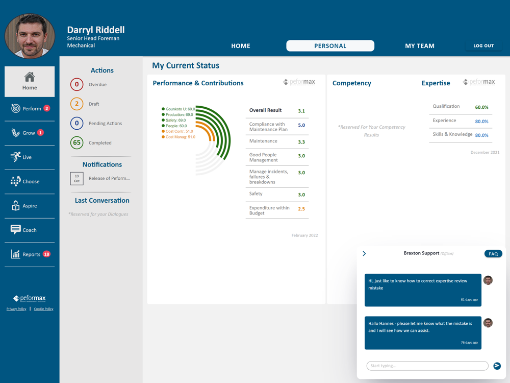Open the Choose section icon
Image resolution: width=510 pixels, height=383 pixels.
click(15, 181)
